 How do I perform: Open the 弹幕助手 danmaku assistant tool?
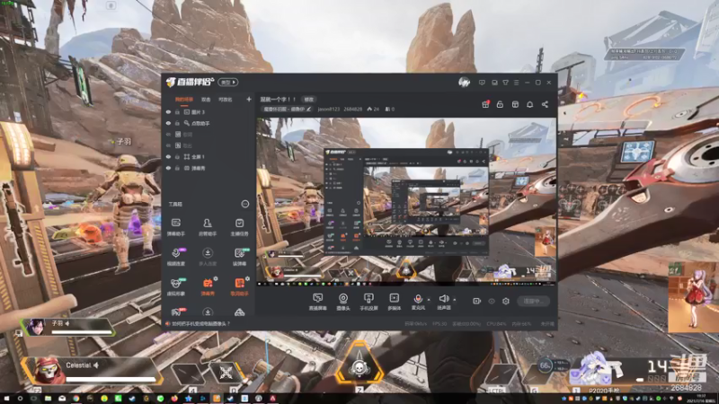coord(175,227)
